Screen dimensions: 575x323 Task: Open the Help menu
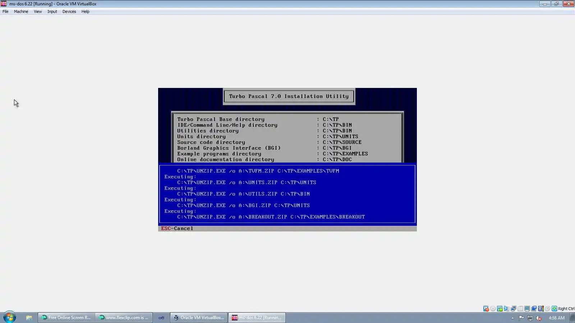pos(85,11)
